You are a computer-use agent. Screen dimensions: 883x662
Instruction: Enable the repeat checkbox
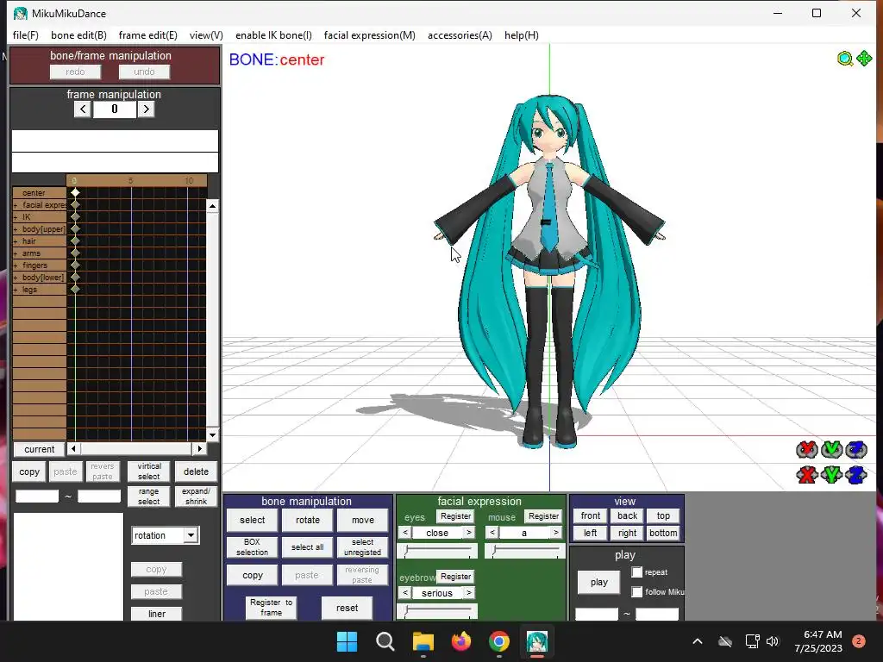[637, 572]
